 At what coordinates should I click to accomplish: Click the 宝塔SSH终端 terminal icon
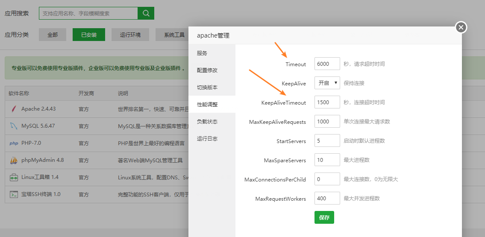[x=14, y=194]
